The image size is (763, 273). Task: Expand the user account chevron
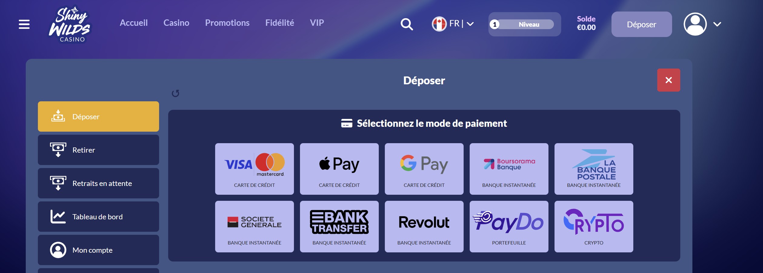pos(717,24)
